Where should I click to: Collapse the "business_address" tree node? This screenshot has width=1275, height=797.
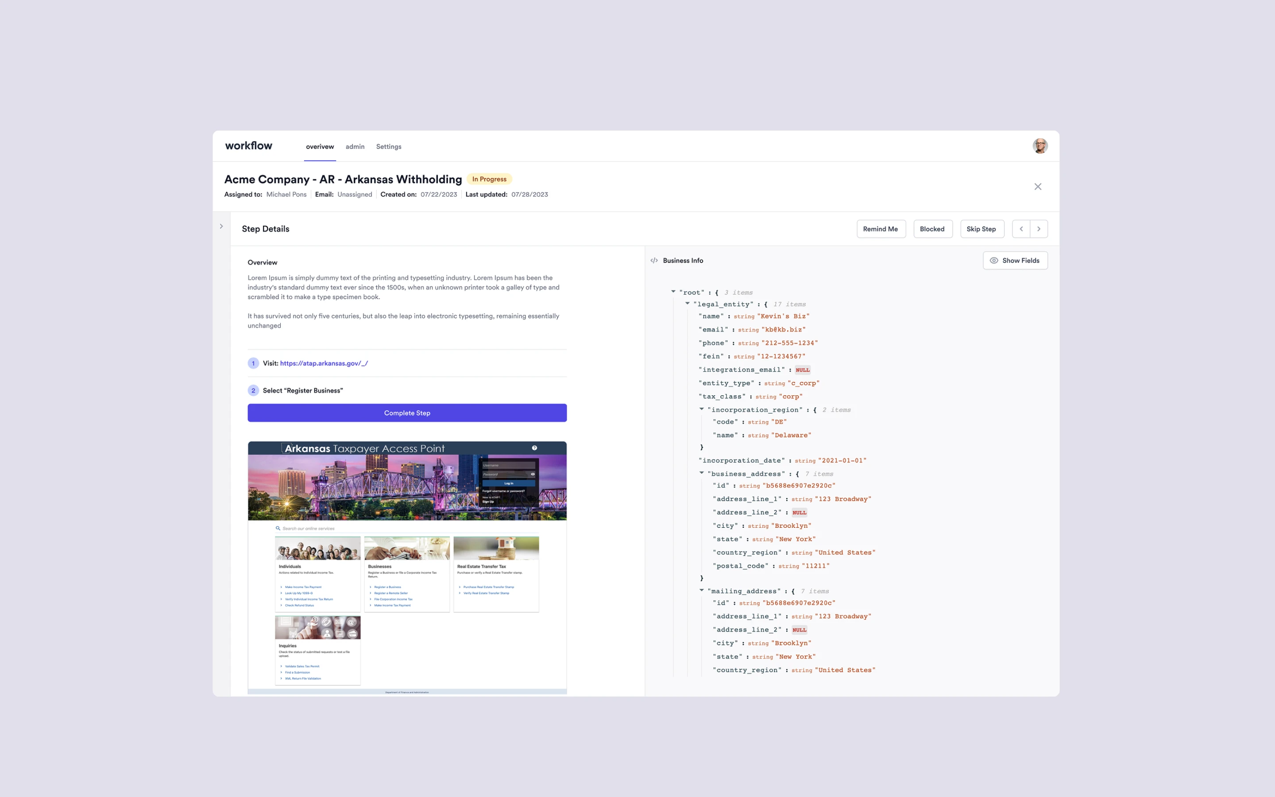[702, 473]
